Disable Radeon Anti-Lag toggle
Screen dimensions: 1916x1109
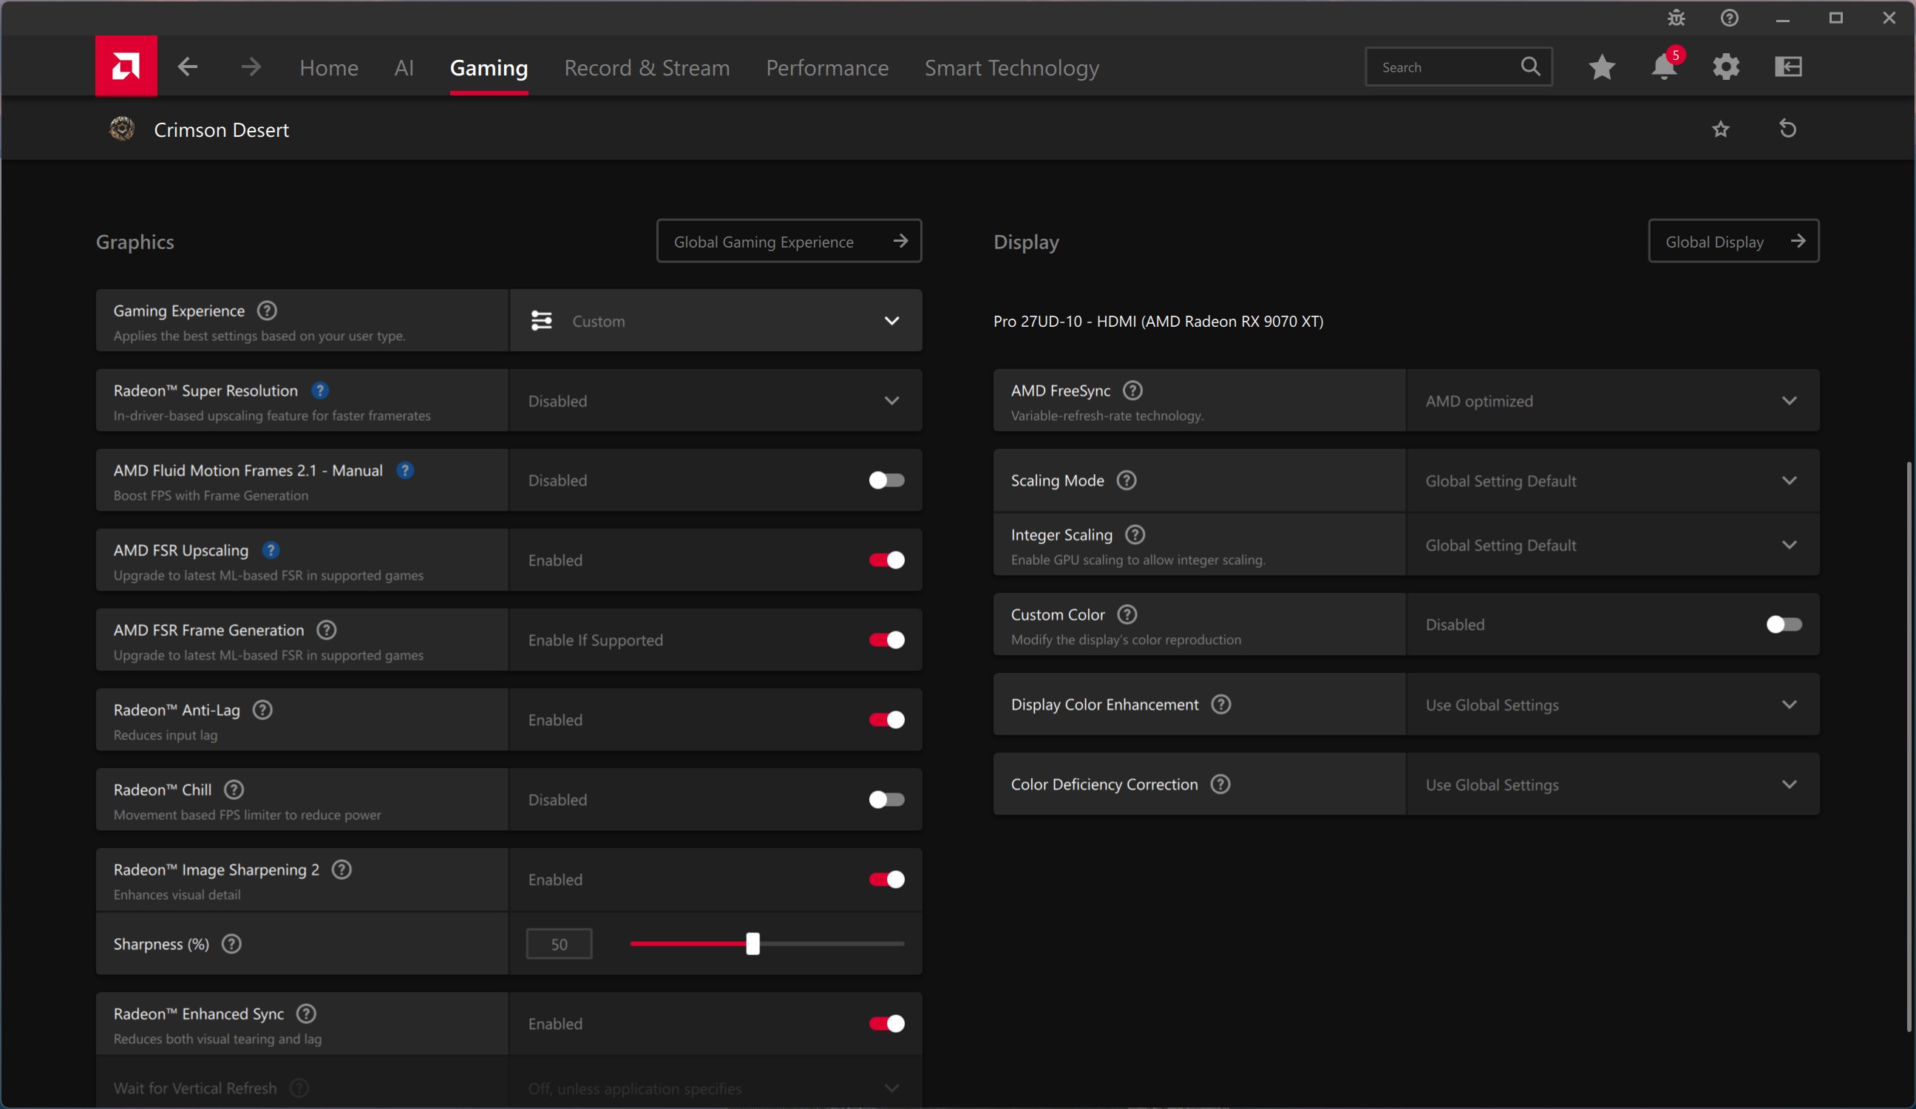point(886,719)
